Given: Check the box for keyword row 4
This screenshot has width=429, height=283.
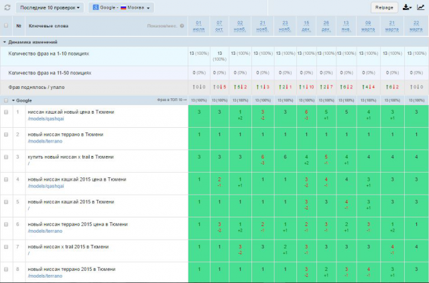Looking at the screenshot, I should 6,179.
